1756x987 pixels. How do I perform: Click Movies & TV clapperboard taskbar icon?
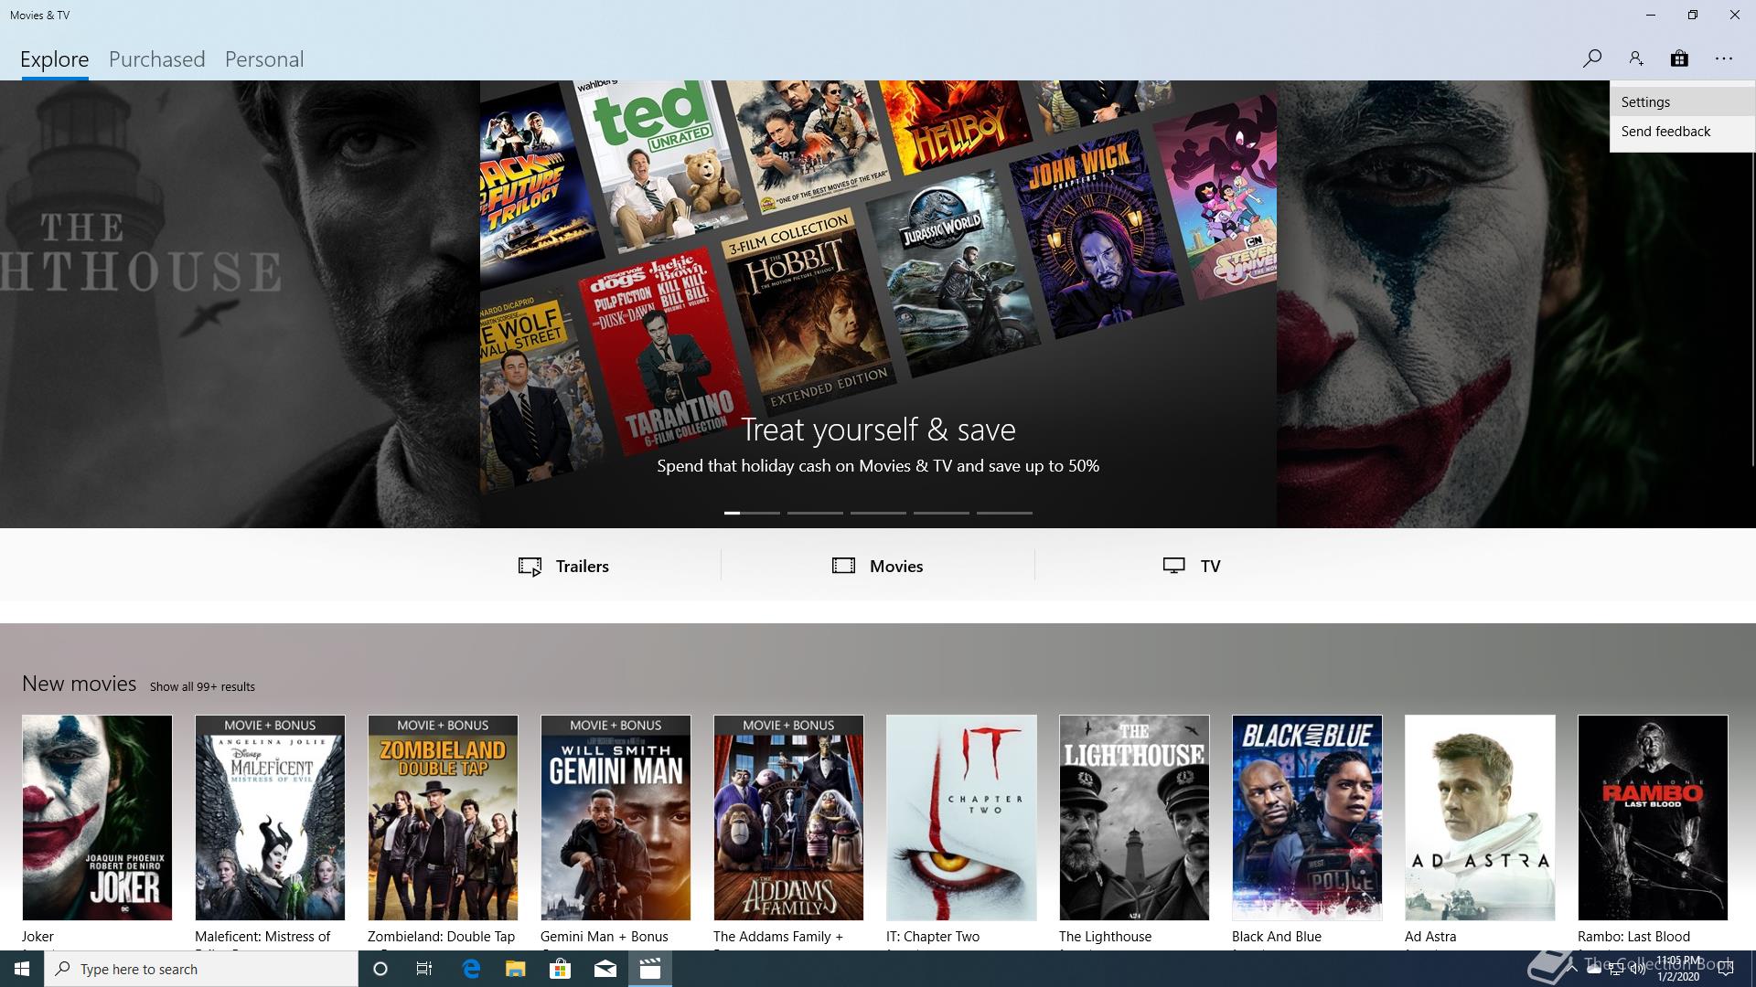(x=650, y=969)
